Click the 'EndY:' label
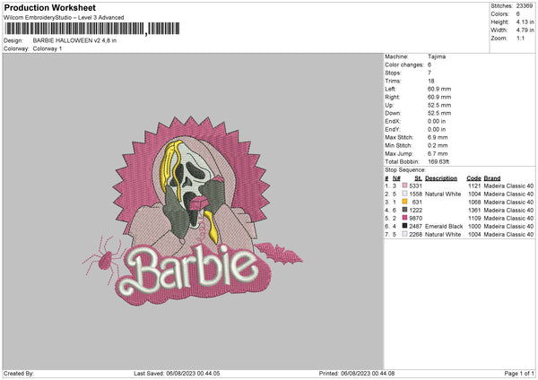Viewport: 538px width, 380px height. 393,129
